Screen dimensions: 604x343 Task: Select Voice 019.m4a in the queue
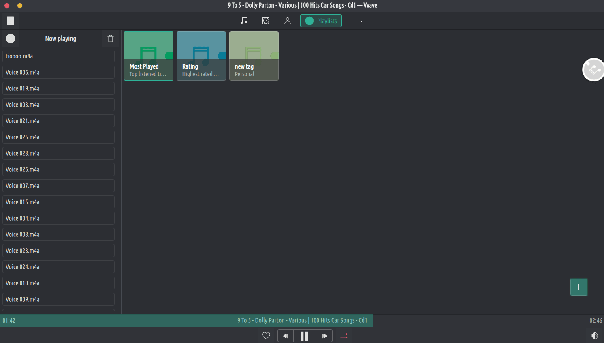[x=58, y=88]
